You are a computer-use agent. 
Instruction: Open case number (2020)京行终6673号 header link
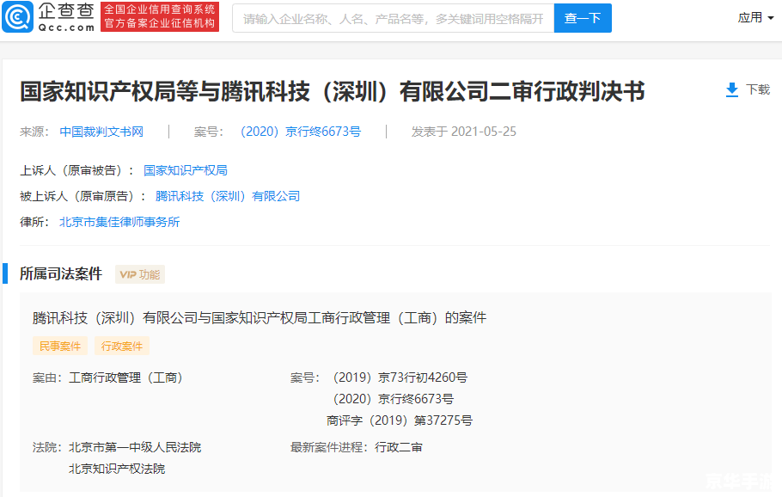[x=300, y=132]
